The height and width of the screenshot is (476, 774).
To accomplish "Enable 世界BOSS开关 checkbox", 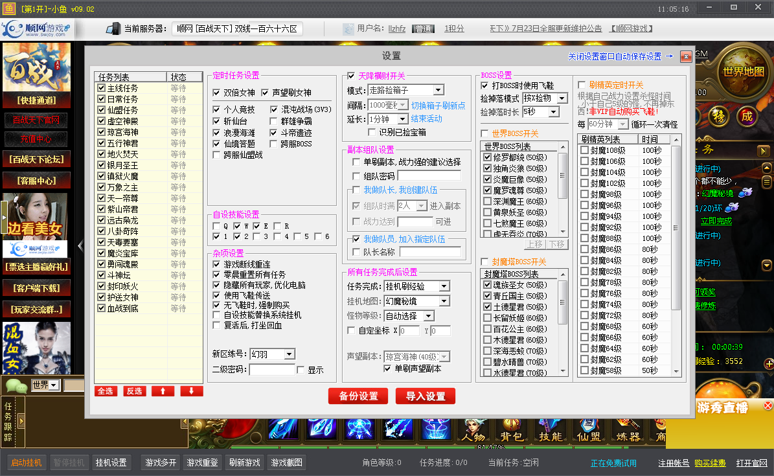I will [484, 134].
